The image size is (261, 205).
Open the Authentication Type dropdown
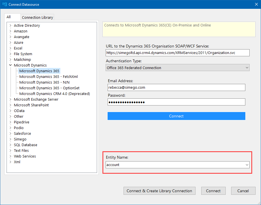[177, 68]
